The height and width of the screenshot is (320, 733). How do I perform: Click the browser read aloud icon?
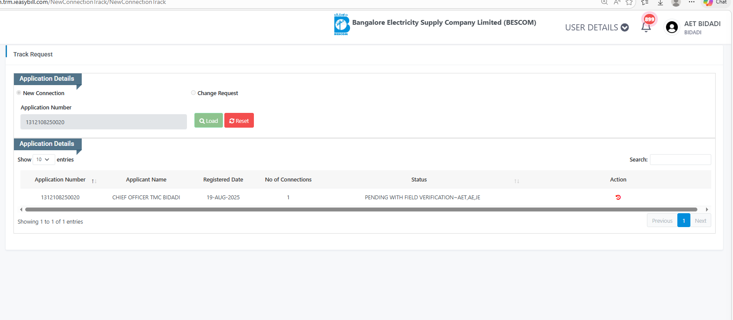pos(617,2)
